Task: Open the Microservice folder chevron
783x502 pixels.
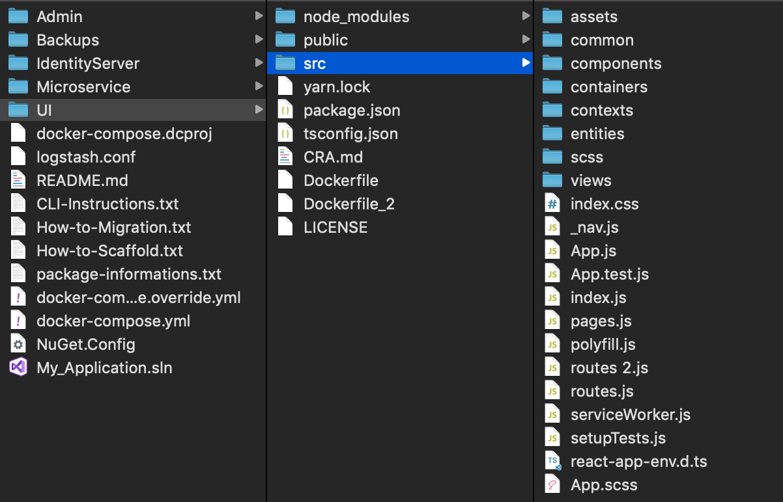Action: pyautogui.click(x=259, y=86)
